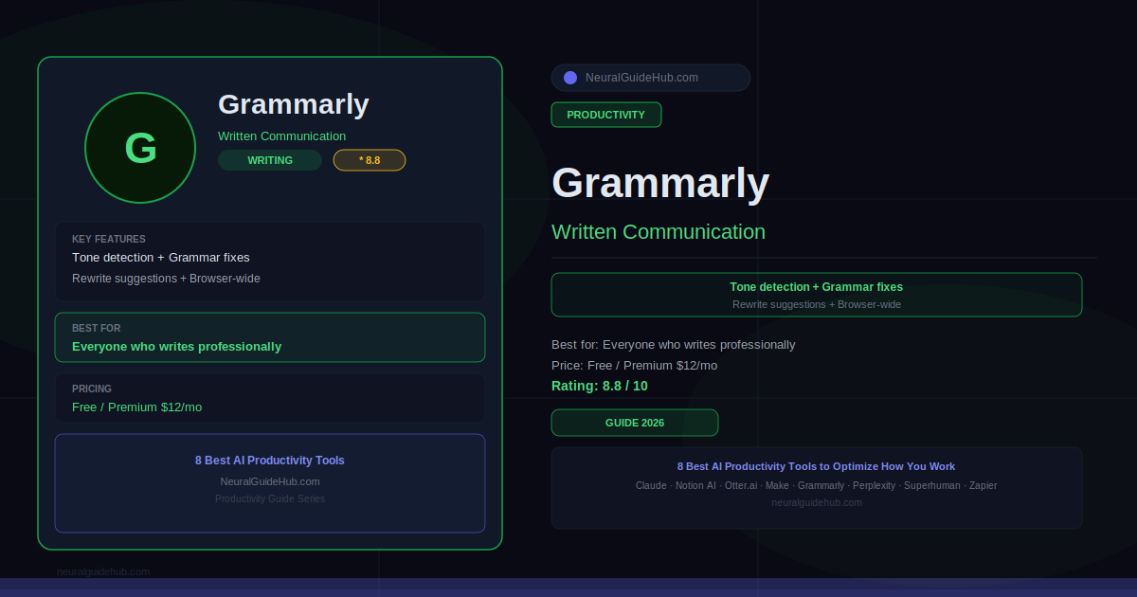The image size is (1137, 597).
Task: Click the Productivity Guide Series text
Action: [x=270, y=498]
